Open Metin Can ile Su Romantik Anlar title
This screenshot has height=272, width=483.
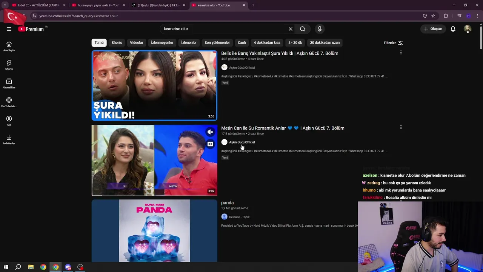pyautogui.click(x=283, y=128)
